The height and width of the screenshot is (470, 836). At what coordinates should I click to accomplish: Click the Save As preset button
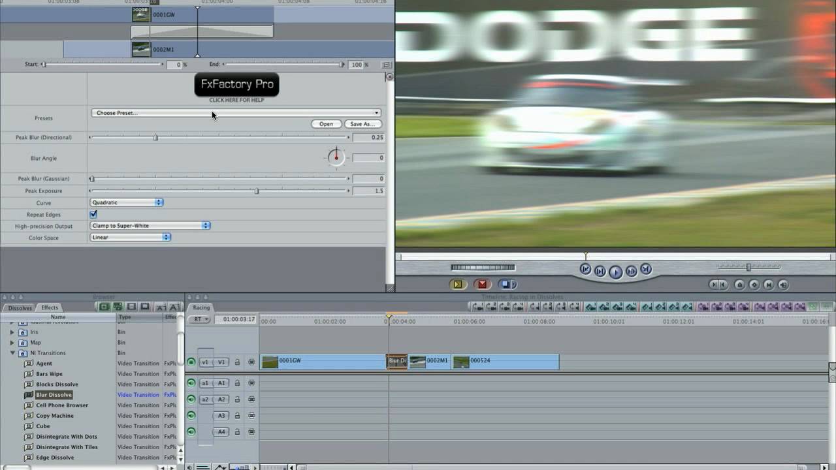[362, 124]
